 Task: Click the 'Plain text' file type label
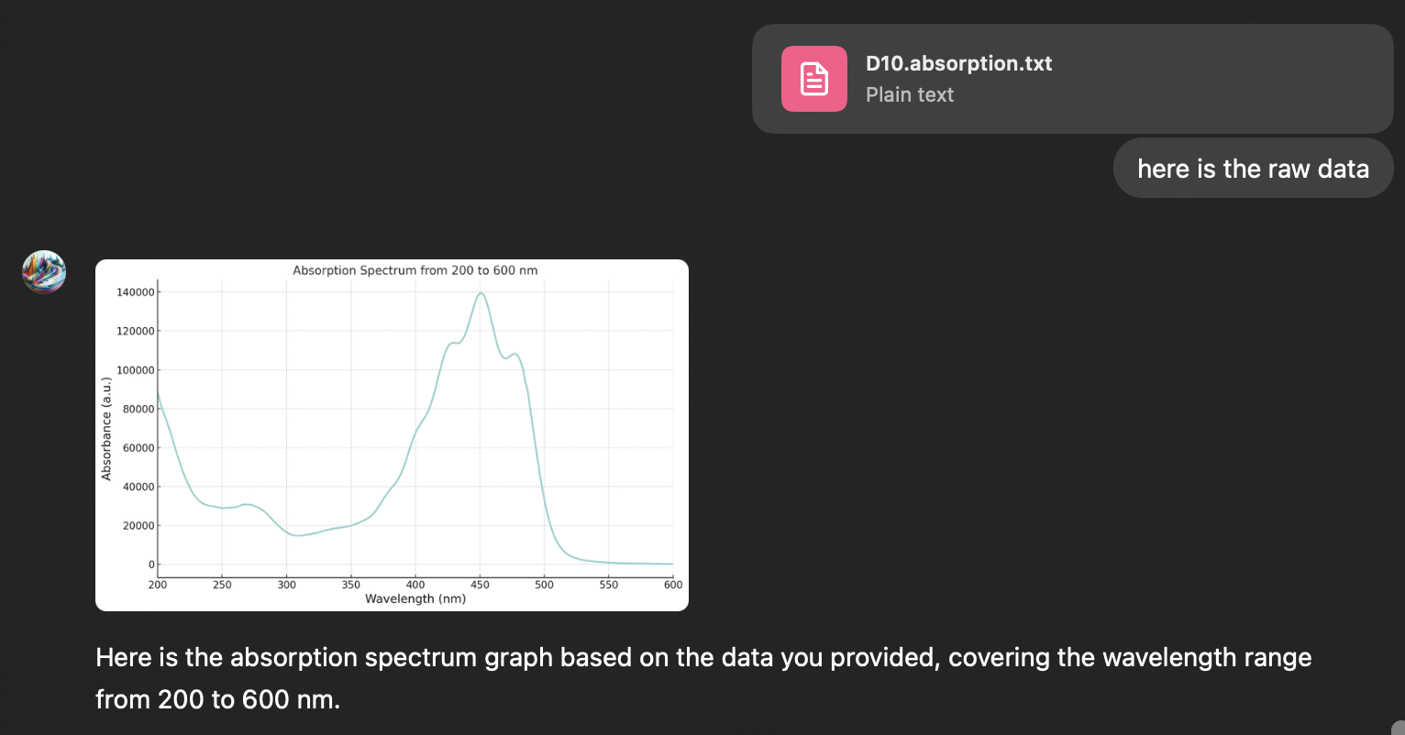click(x=910, y=94)
